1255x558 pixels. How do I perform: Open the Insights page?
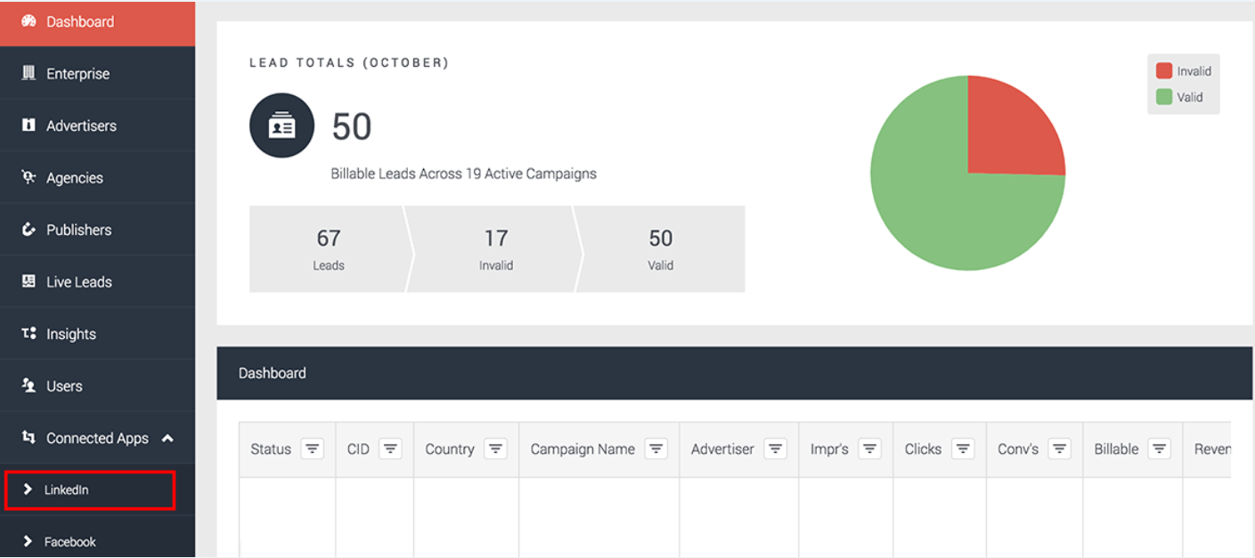click(x=97, y=334)
